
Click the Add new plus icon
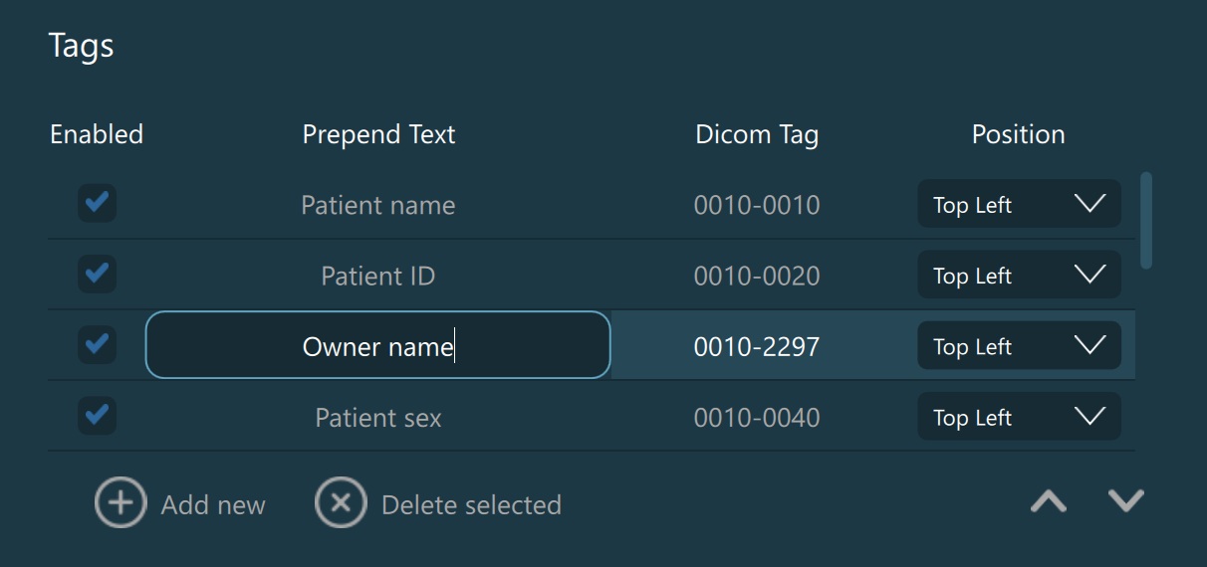(121, 502)
